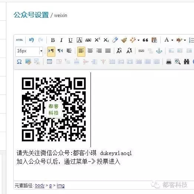Image resolution: width=194 pixels, height=194 pixels.
Task: Undo the last edit
Action: pos(32,40)
